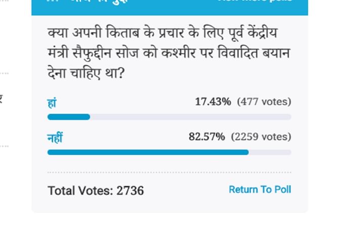This screenshot has width=341, height=227.
Task: Click the filled part of the हां result bar
Action: pos(68,117)
